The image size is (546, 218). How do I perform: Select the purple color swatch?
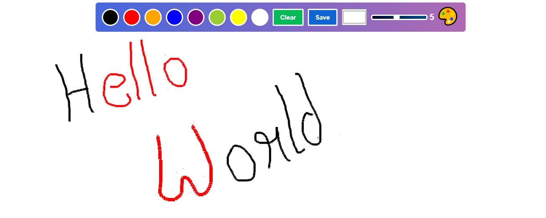tap(196, 17)
